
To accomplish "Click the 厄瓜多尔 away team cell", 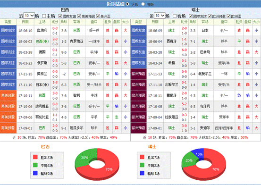I will [76, 128].
